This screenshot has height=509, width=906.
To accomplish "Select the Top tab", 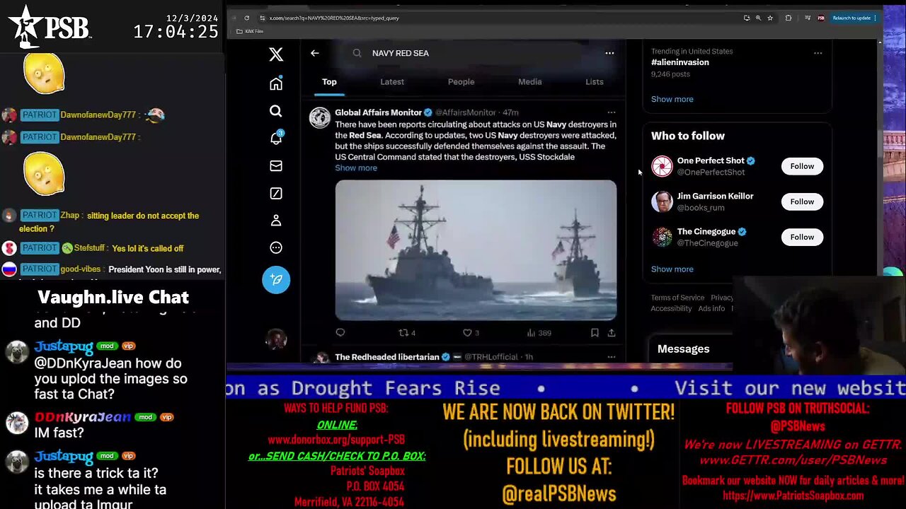I will pos(329,82).
